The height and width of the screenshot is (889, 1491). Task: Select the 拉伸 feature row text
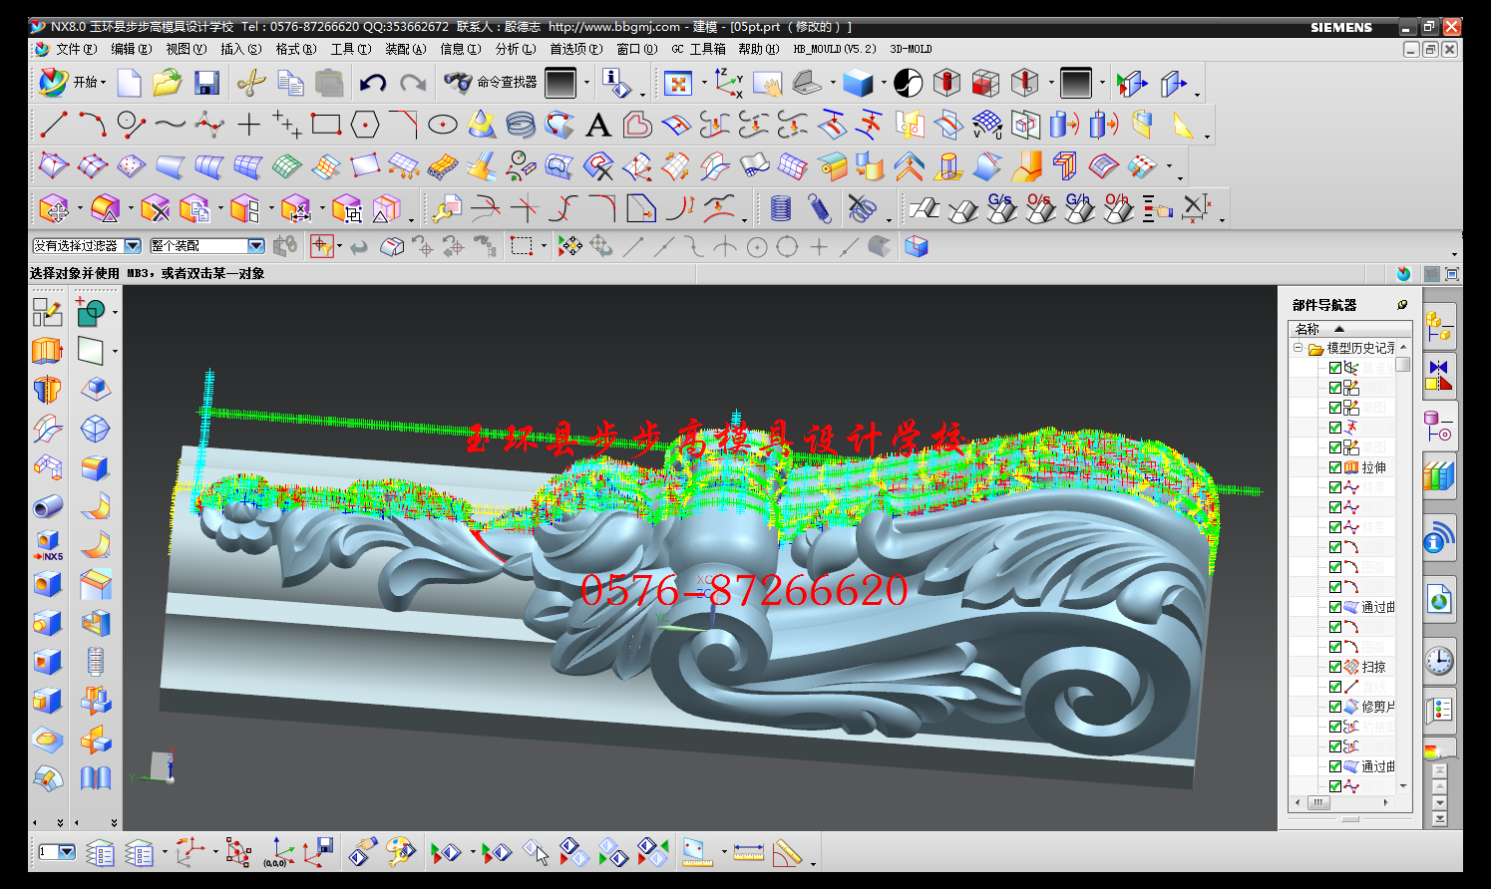(x=1373, y=467)
